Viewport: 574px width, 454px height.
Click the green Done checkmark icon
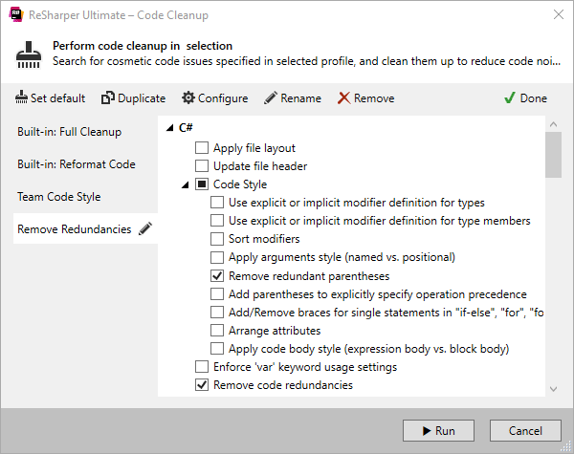coord(509,98)
